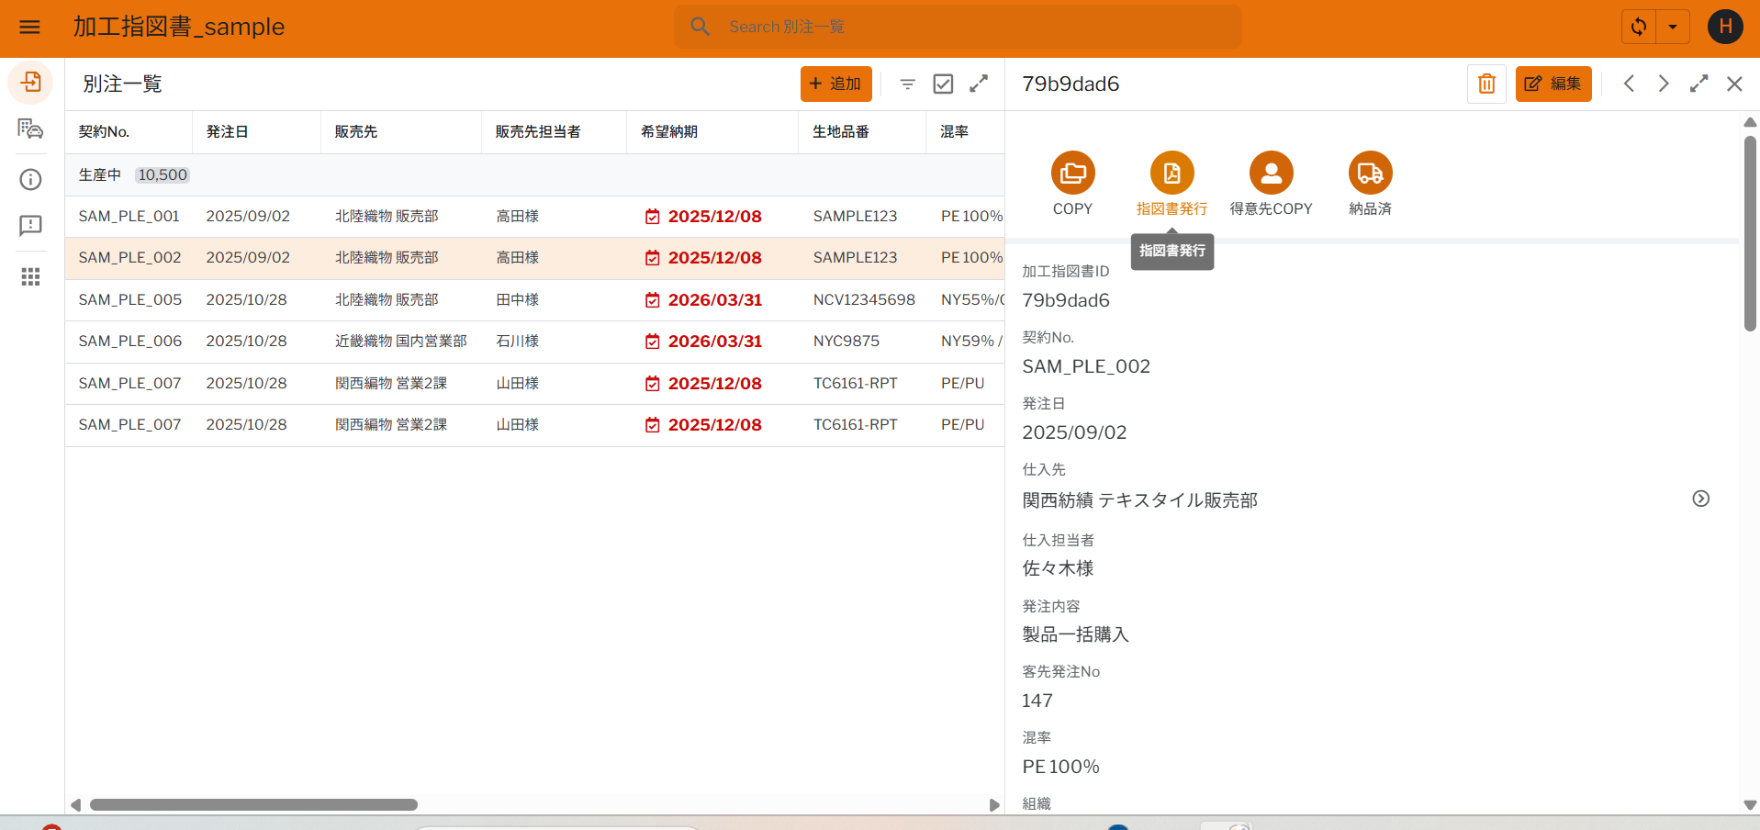Delete record using the trash icon
Image resolution: width=1760 pixels, height=830 pixels.
pos(1486,84)
